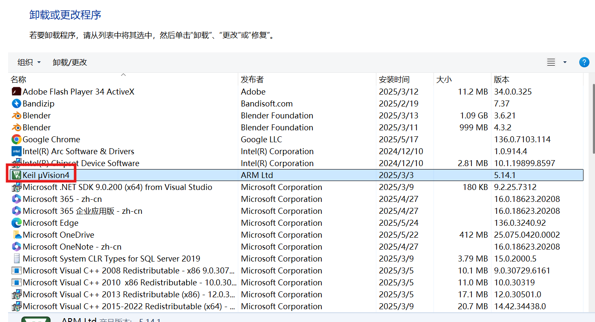
Task: Select Intel(R) Arc Software & Drivers name
Action: tap(78, 151)
